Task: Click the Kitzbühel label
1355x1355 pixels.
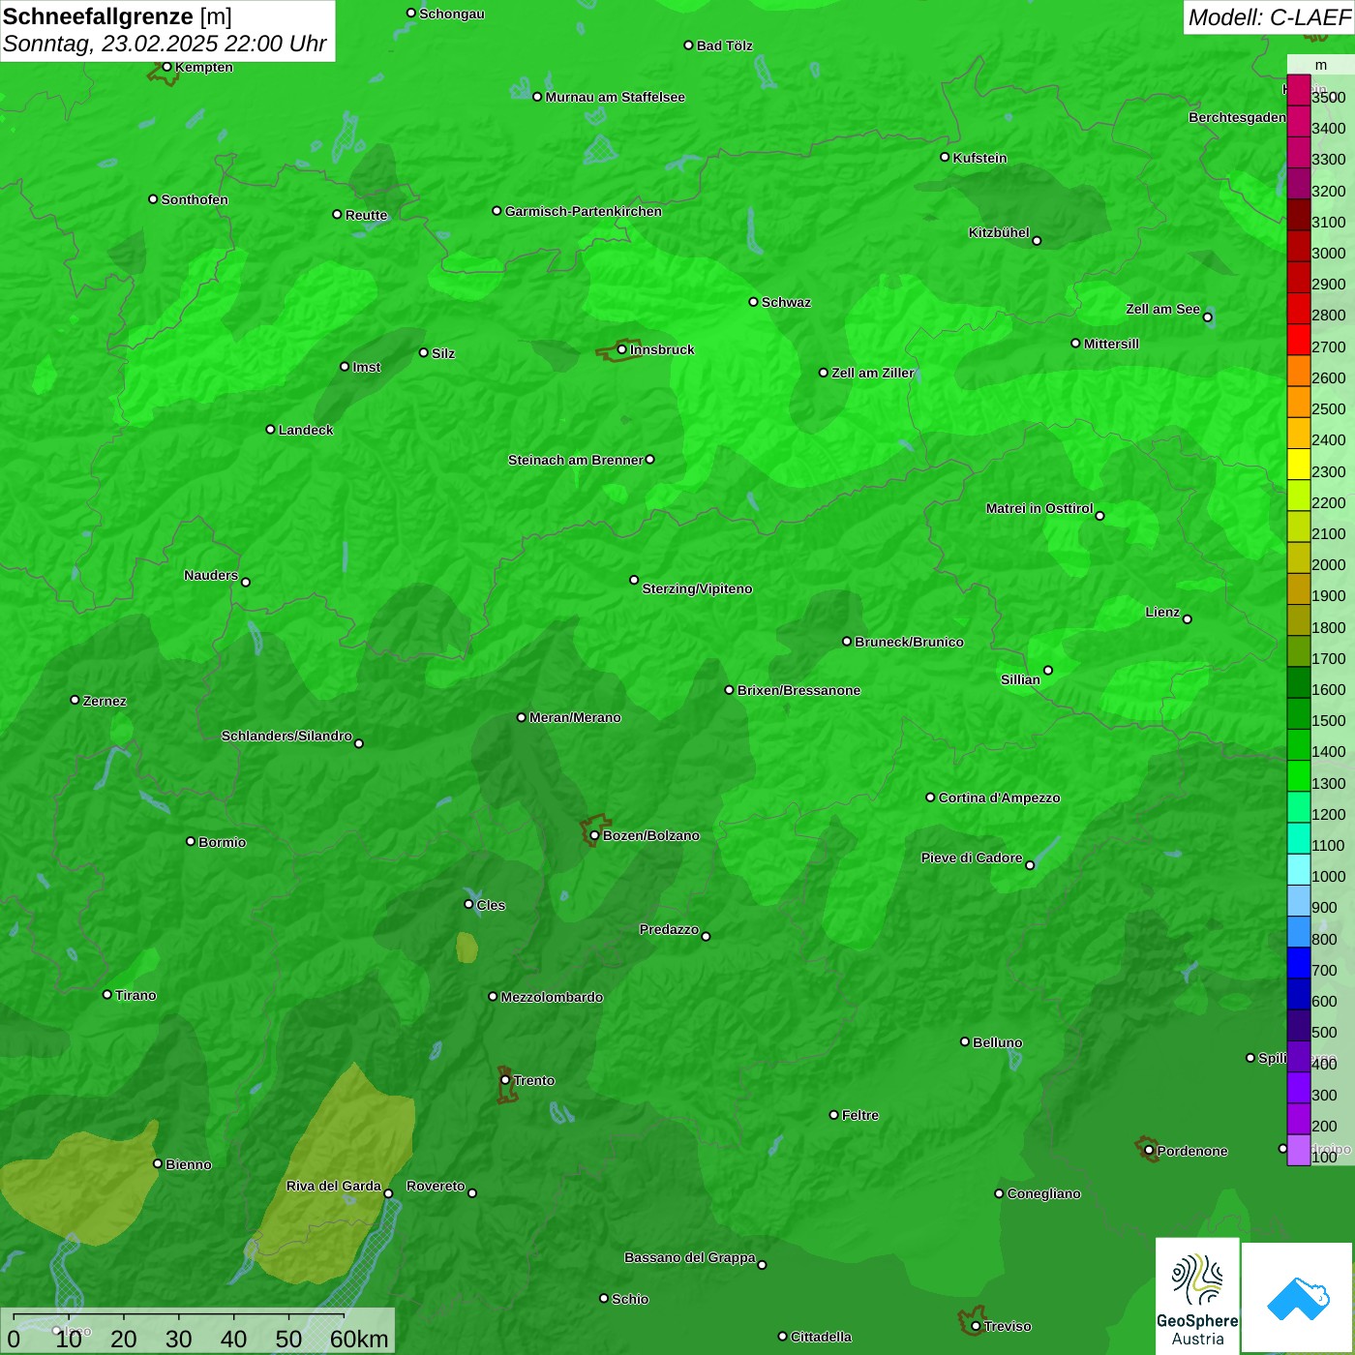Action: (999, 232)
